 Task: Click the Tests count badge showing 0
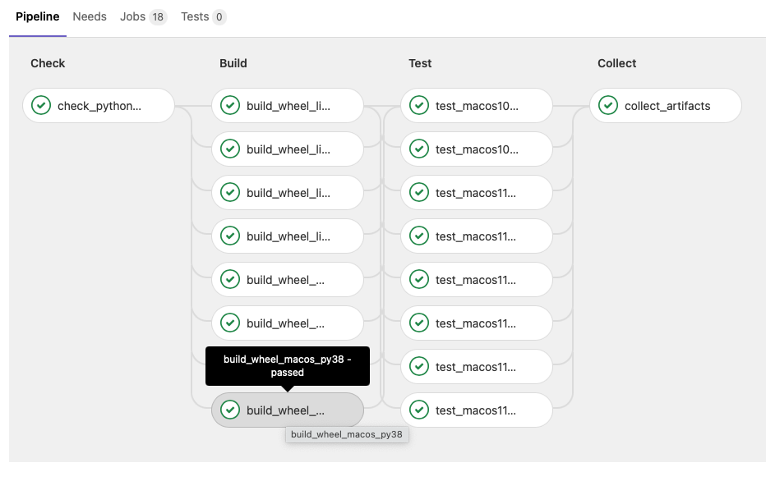click(219, 17)
